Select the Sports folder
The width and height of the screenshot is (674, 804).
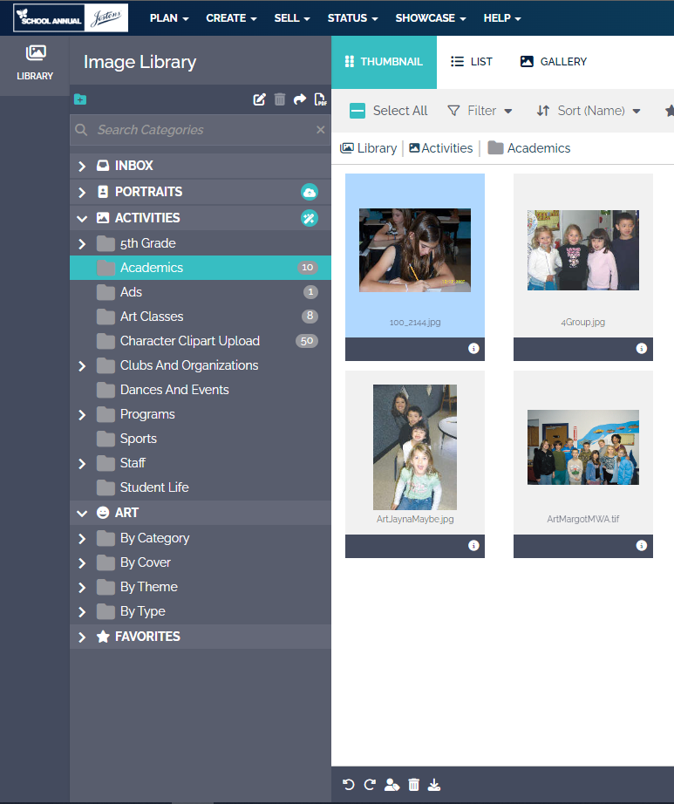point(201,439)
